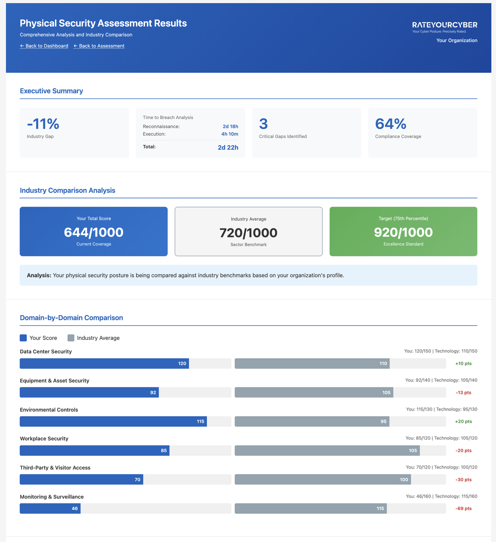The image size is (496, 542).
Task: Open the Time to Breach Analysis card
Action: [190, 132]
